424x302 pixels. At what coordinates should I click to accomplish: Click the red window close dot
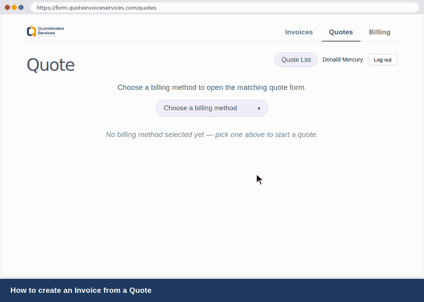point(7,7)
